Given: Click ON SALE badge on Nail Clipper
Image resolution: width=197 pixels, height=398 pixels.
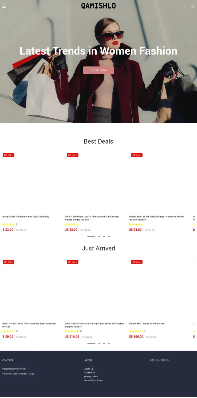Looking at the screenshot, I should coord(137,262).
